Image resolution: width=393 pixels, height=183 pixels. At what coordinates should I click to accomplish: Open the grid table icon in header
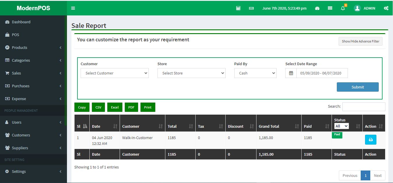[330, 8]
